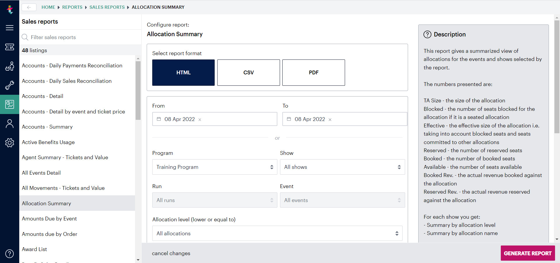Open the Allocation level dropdown
560x263 pixels.
(277, 233)
